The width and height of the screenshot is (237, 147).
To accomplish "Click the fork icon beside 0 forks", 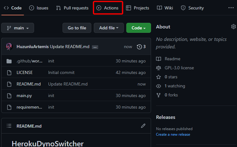I will coord(158,95).
